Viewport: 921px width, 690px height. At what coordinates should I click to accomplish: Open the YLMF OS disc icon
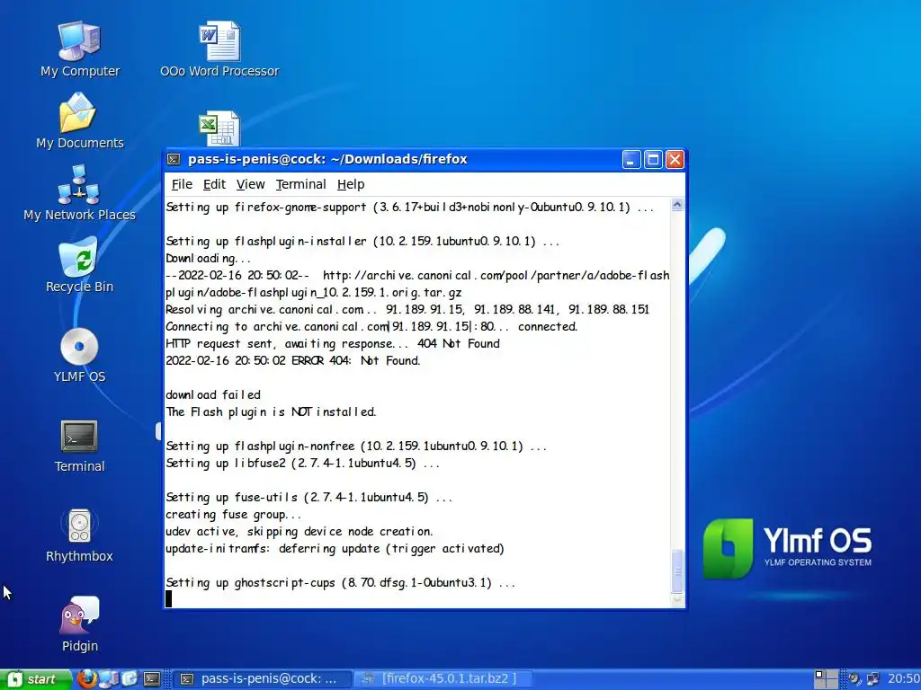tap(79, 355)
